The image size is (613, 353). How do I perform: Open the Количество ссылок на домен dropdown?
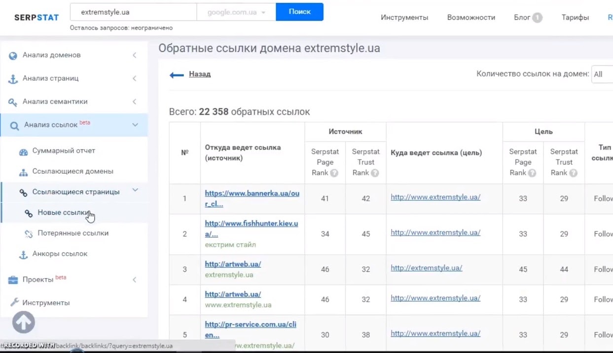pos(602,74)
